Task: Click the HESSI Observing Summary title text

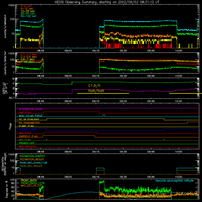Action: click(x=107, y=2)
